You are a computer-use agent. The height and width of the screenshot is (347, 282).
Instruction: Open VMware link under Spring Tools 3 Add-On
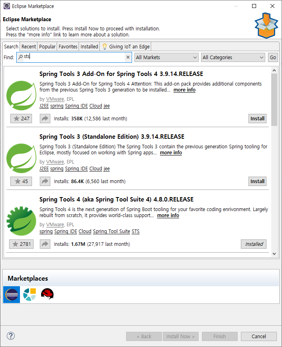55,99
